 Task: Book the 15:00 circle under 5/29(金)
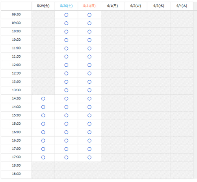point(43,115)
